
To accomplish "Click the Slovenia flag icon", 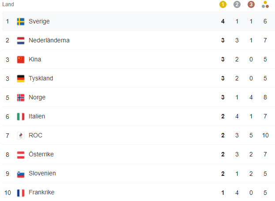I will click(21, 174).
